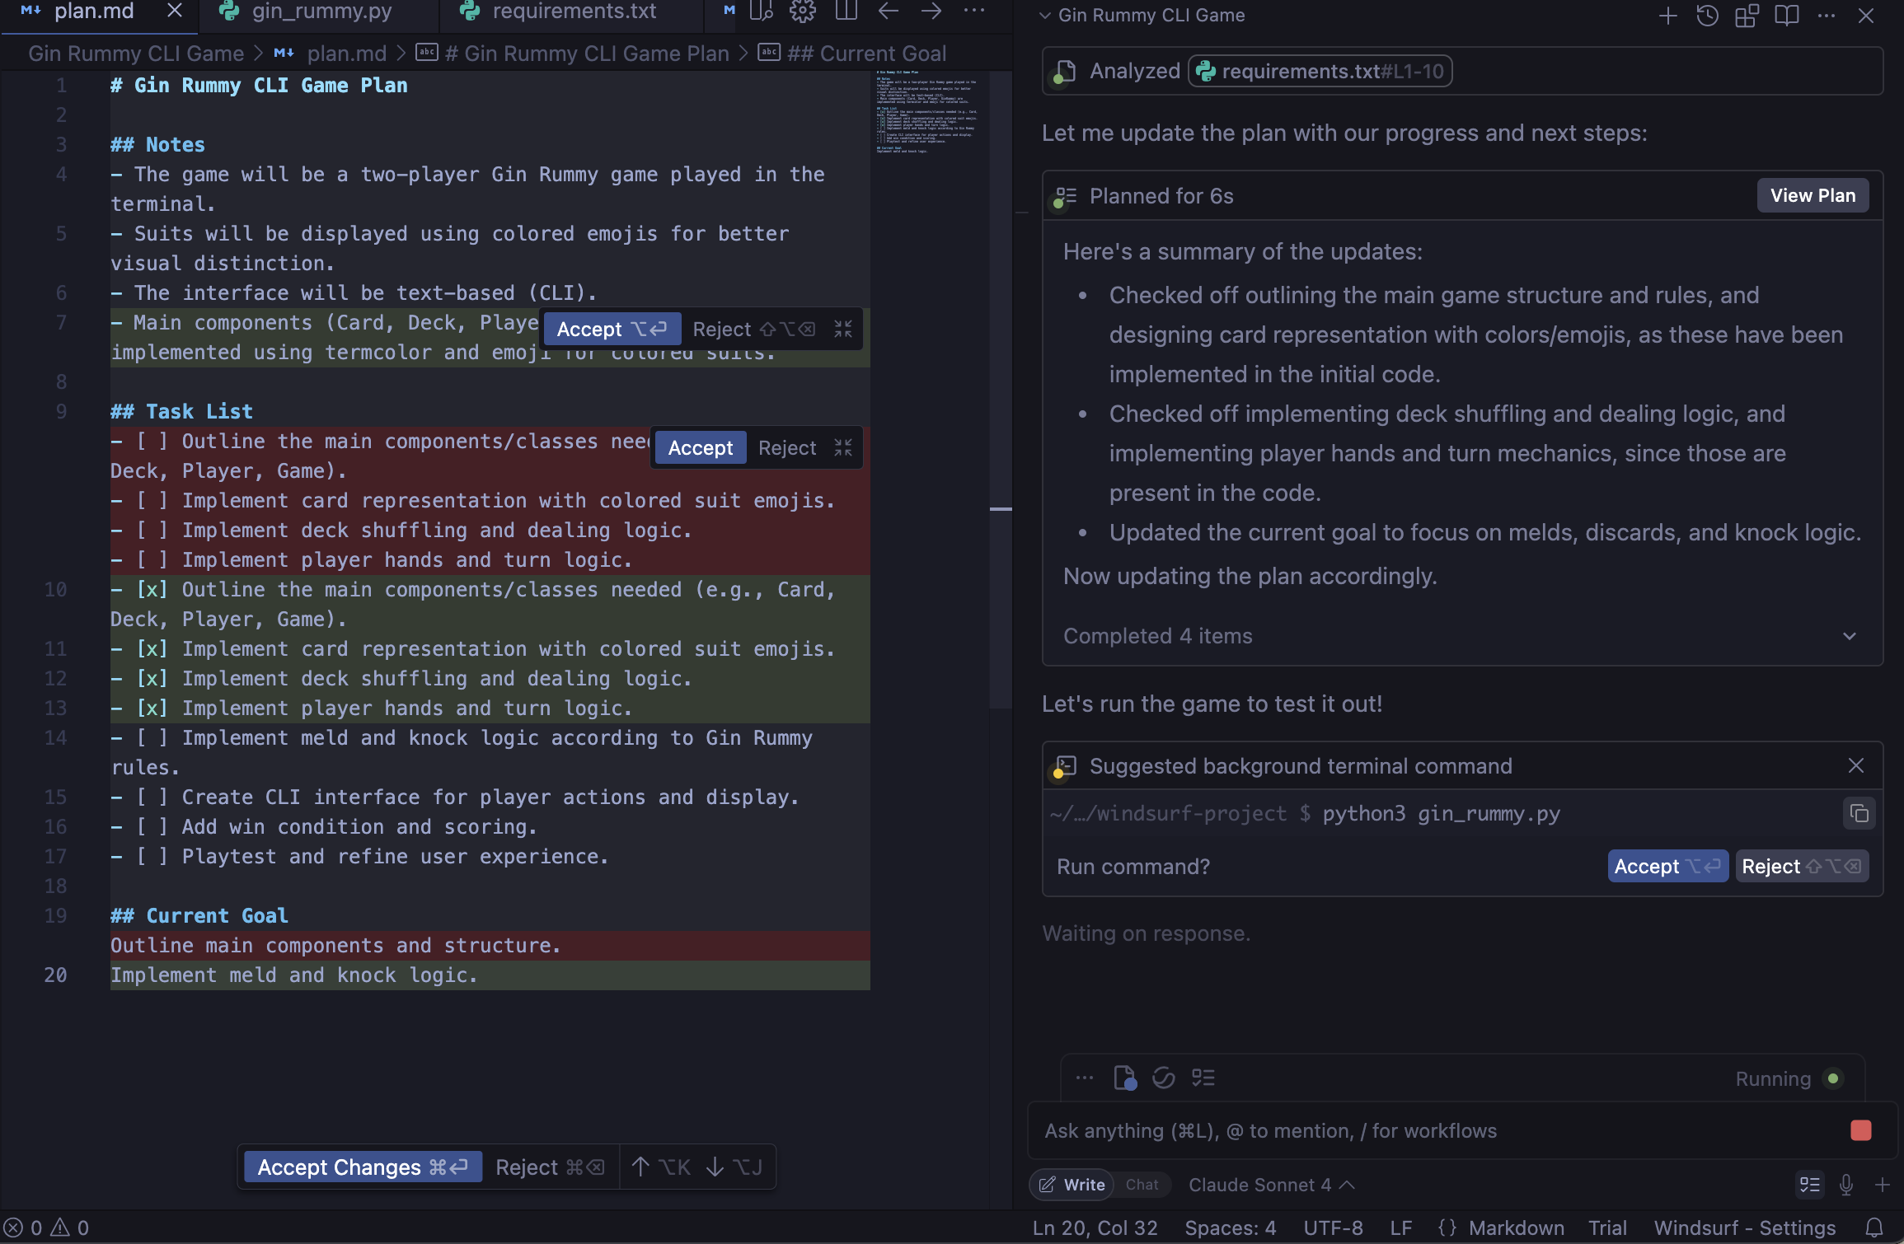Dismiss the suggested terminal command card
Viewport: 1904px width, 1244px height.
pyautogui.click(x=1856, y=766)
